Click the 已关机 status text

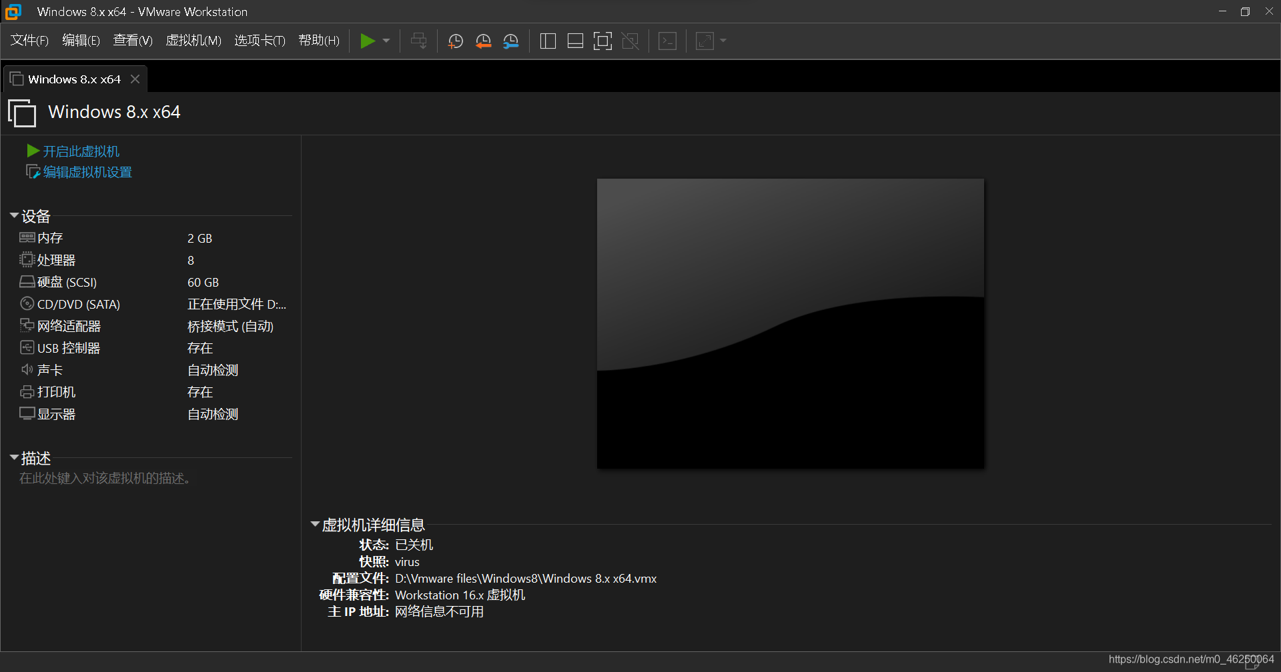point(414,545)
